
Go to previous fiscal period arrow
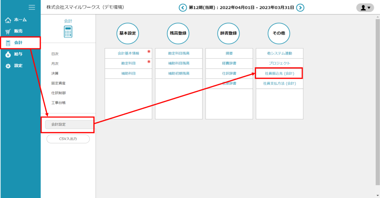pos(183,8)
